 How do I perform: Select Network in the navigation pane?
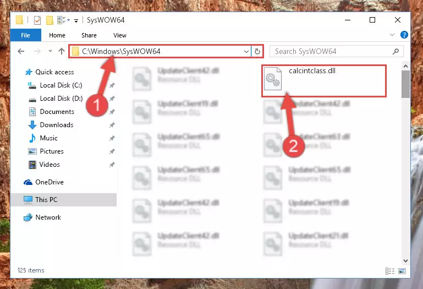48,217
